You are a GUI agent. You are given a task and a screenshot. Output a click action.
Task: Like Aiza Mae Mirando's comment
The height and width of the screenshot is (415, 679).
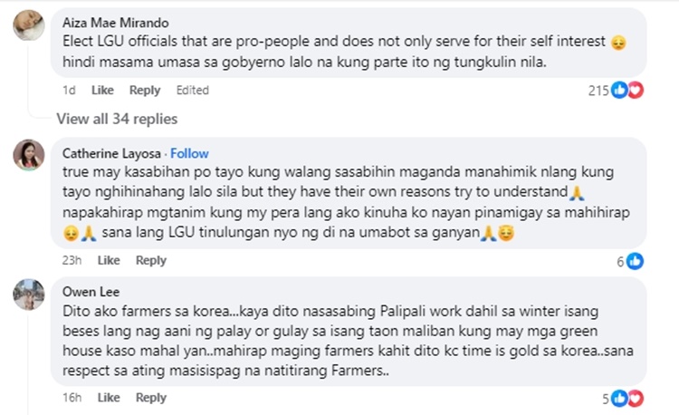[102, 91]
